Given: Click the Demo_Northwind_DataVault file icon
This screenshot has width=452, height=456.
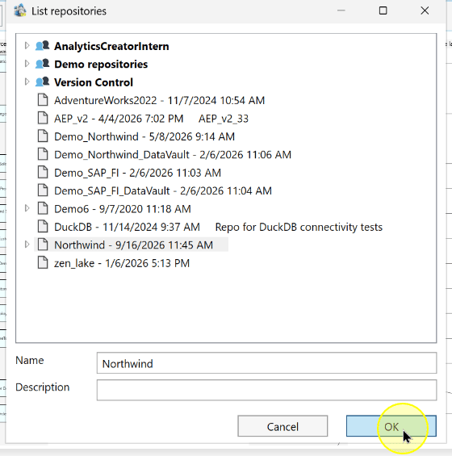Looking at the screenshot, I should pyautogui.click(x=43, y=154).
